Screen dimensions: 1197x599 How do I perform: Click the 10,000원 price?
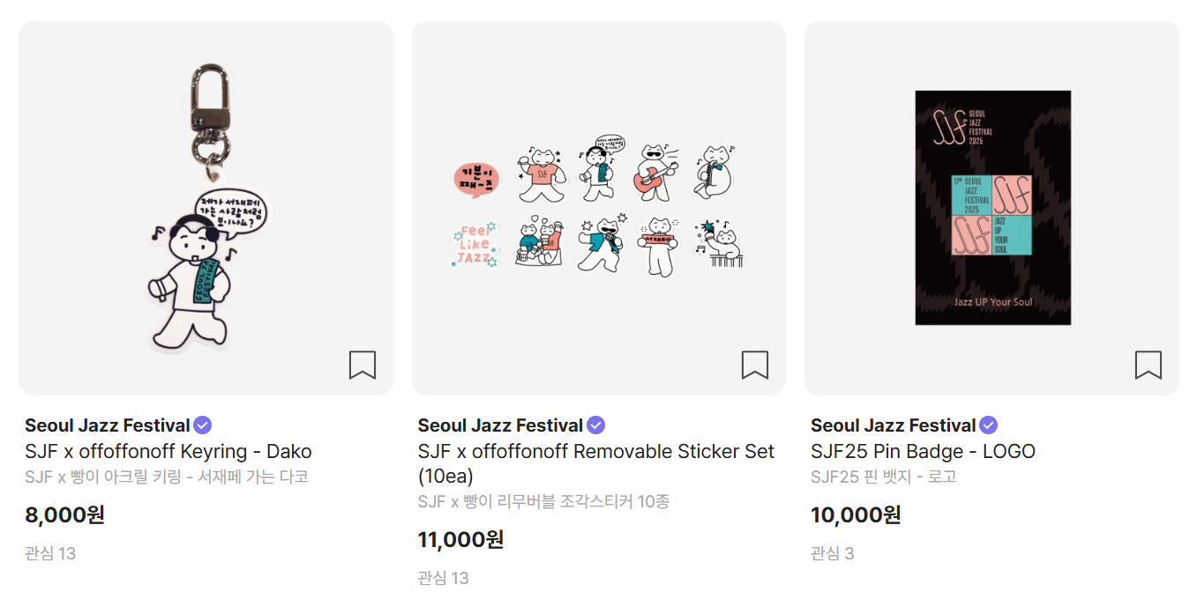pos(856,514)
